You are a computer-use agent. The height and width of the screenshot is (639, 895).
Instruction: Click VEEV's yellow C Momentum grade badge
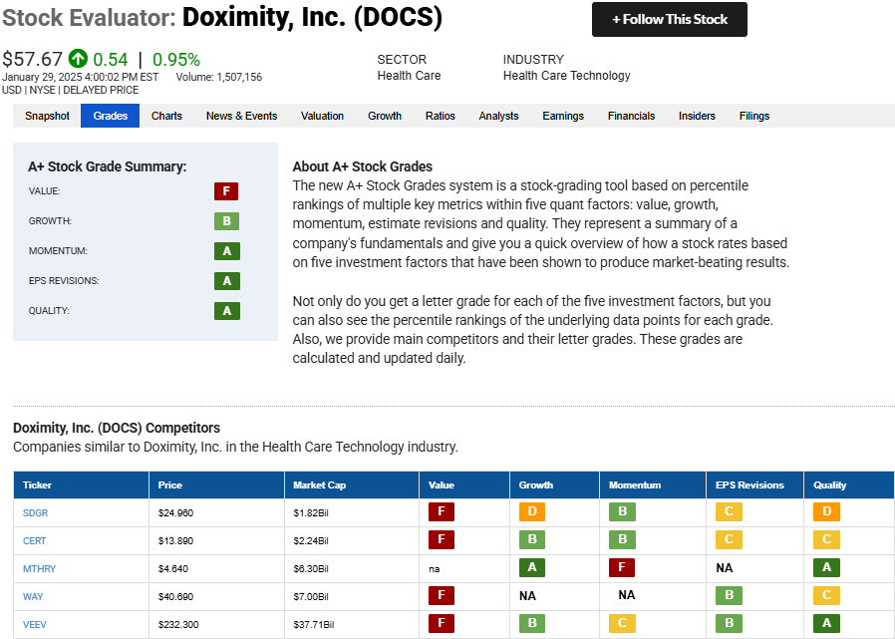tap(622, 623)
